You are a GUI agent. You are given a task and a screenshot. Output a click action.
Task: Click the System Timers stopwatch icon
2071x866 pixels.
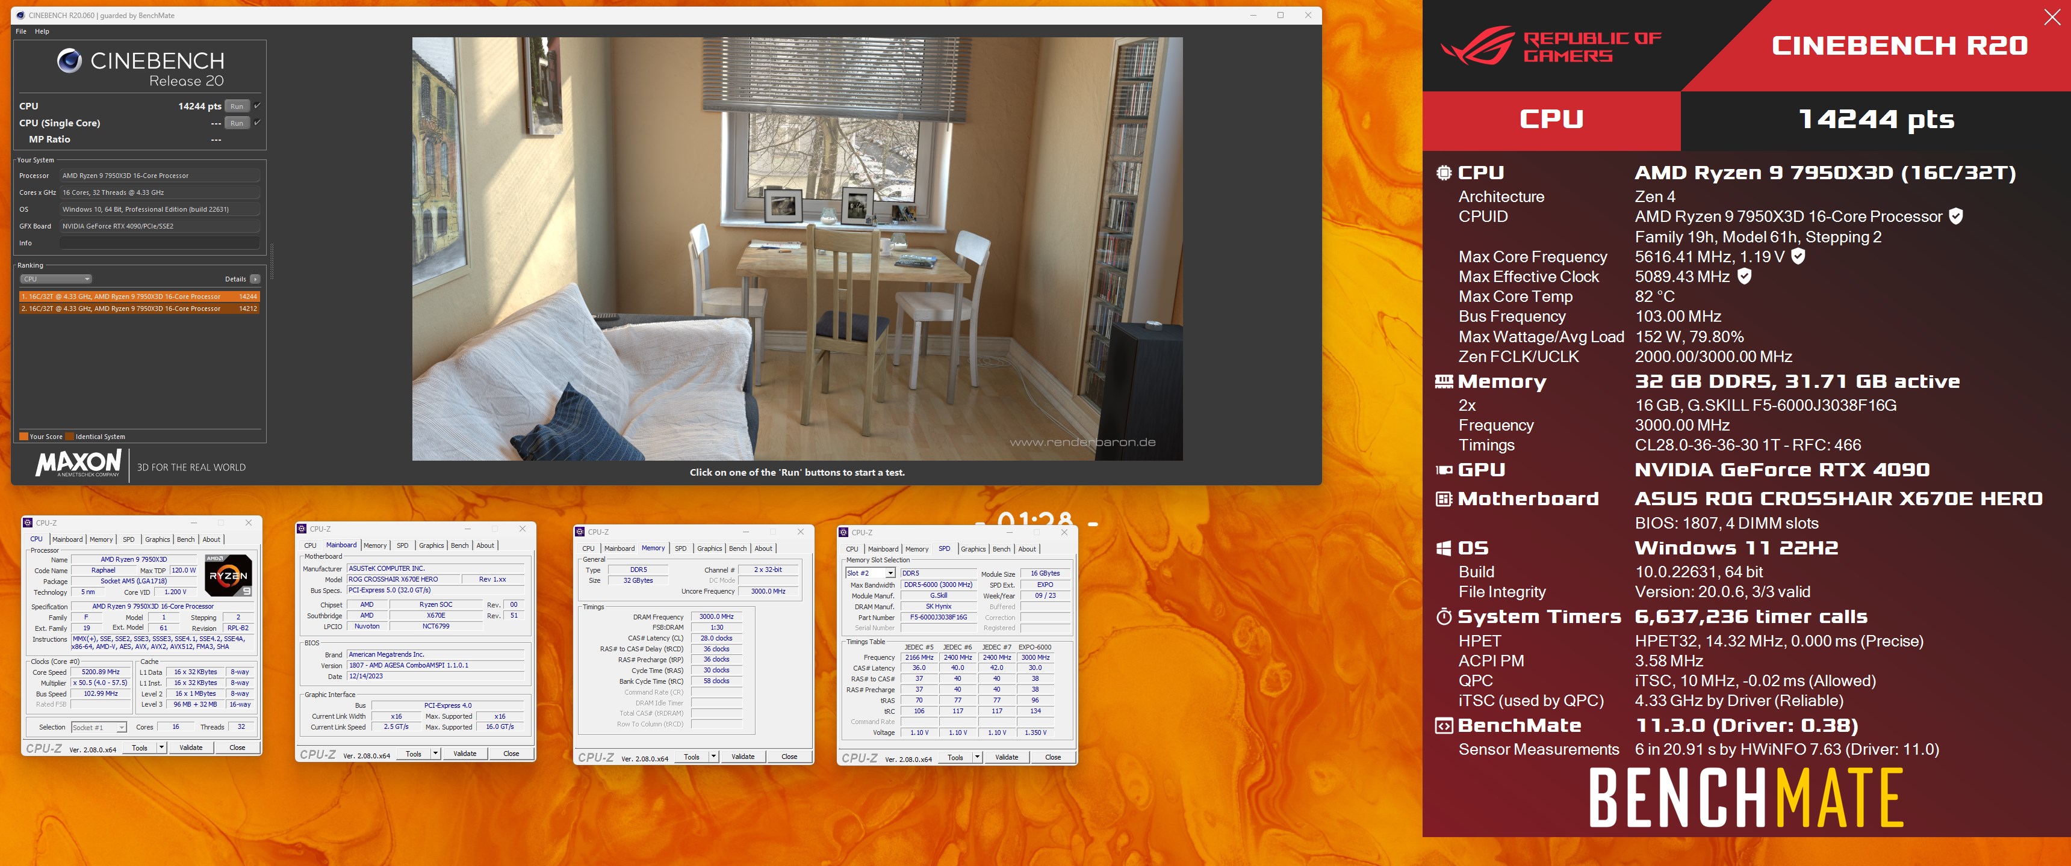1444,617
